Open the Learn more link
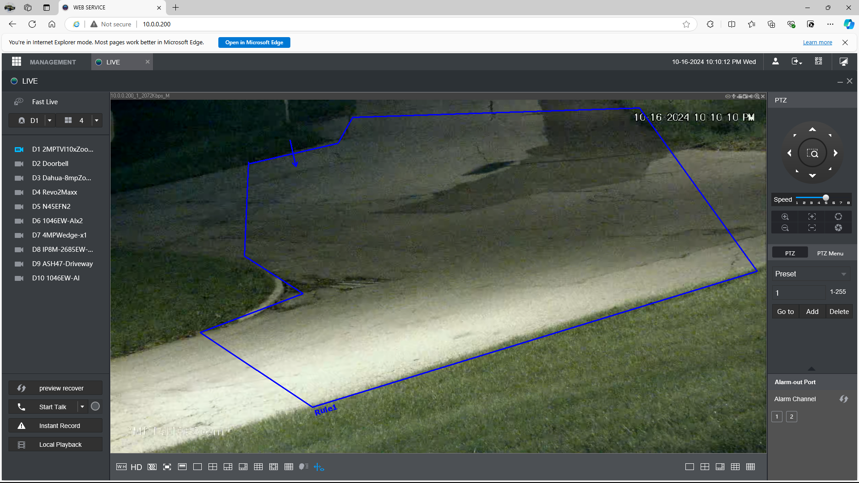The image size is (859, 483). click(x=817, y=42)
